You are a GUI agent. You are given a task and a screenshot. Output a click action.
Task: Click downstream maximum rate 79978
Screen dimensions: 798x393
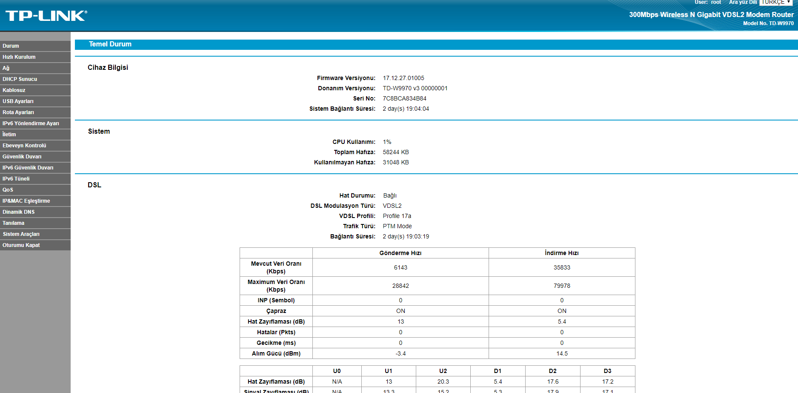pos(562,286)
